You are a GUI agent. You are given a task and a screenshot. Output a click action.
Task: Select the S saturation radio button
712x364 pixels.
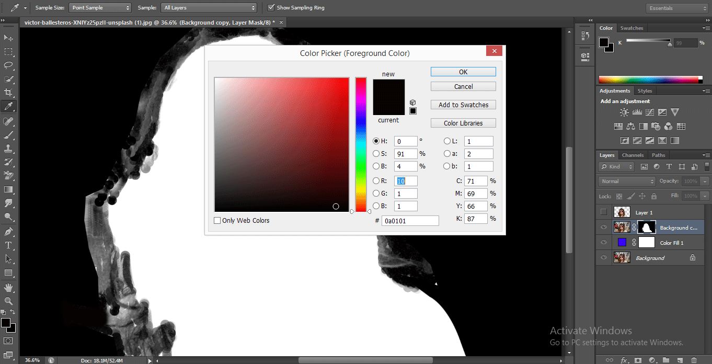pyautogui.click(x=376, y=154)
